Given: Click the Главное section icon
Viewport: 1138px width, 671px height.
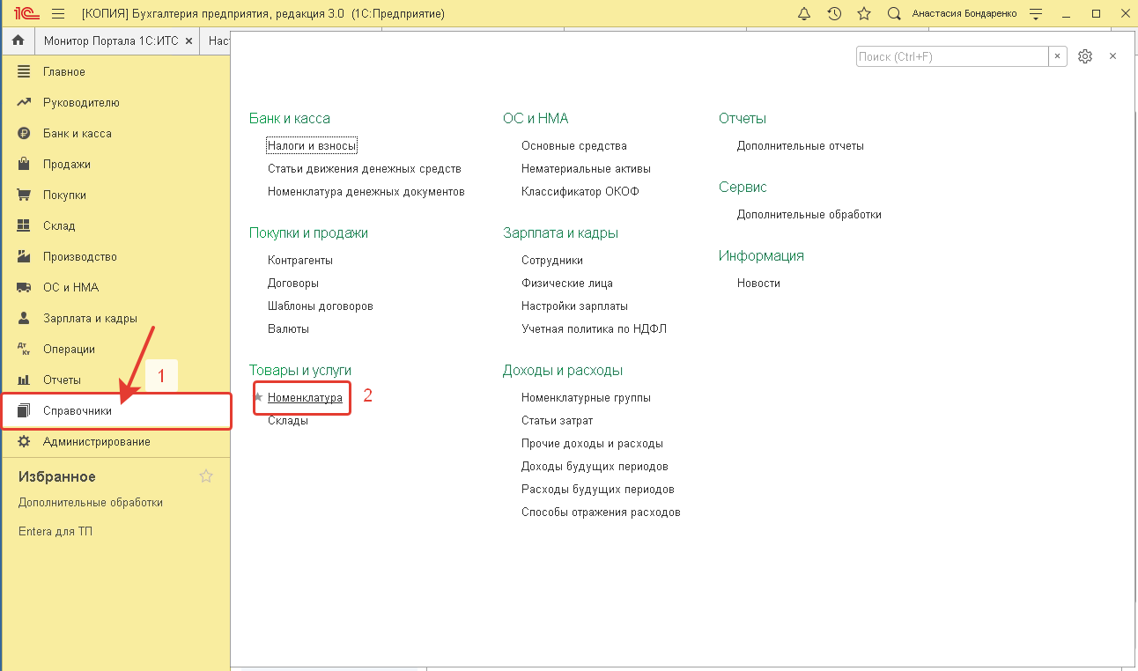Looking at the screenshot, I should 25,71.
